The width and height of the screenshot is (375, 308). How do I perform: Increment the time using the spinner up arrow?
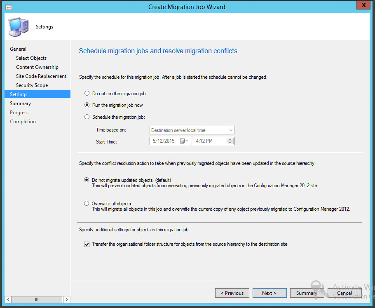[x=230, y=139]
